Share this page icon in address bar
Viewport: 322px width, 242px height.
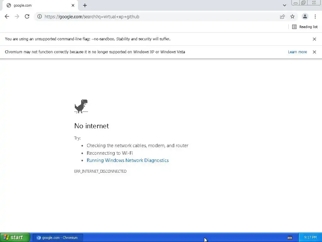pyautogui.click(x=282, y=17)
